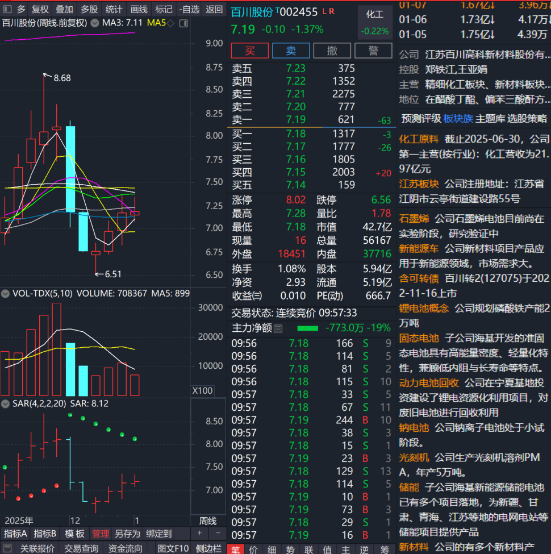This screenshot has height=554, width=551.
Task: Expand the VOL-TDX indicator dropdown
Action: coord(5,294)
